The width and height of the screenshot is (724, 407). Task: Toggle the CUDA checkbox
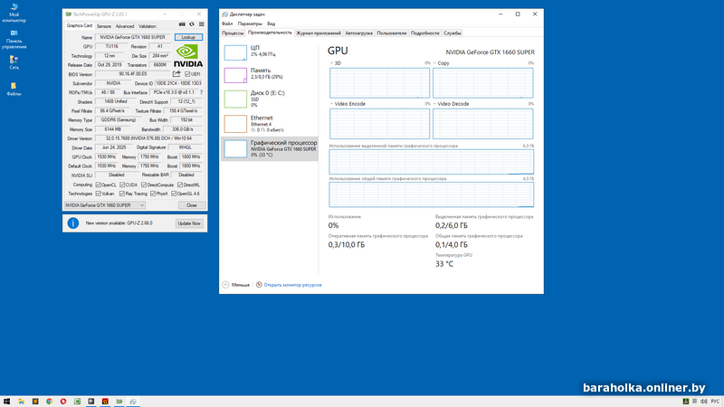(122, 185)
